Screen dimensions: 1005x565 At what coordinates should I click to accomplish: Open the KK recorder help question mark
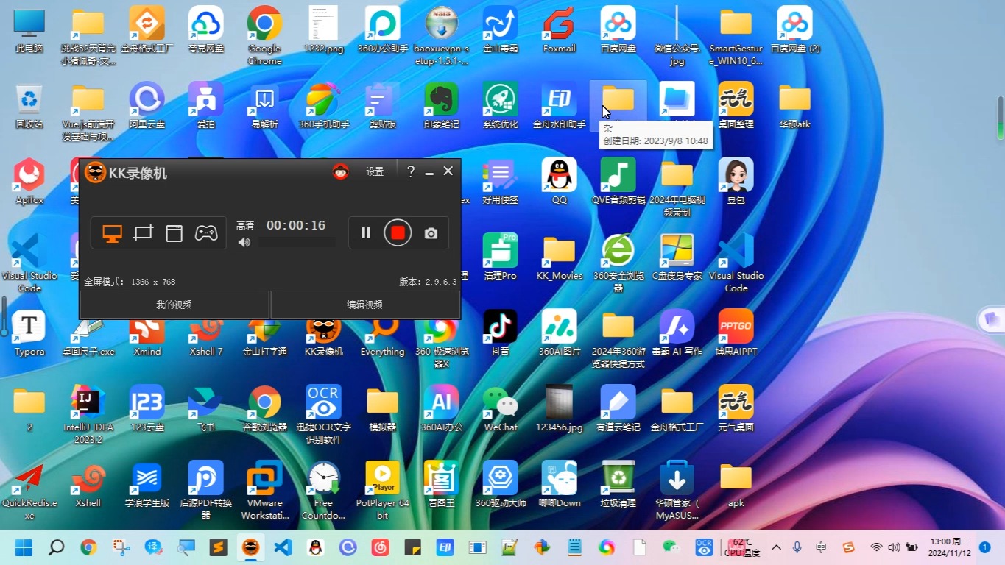coord(410,171)
